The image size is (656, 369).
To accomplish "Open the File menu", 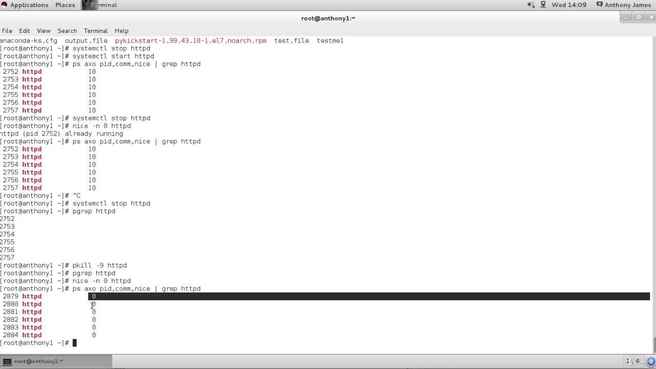I will pos(7,31).
